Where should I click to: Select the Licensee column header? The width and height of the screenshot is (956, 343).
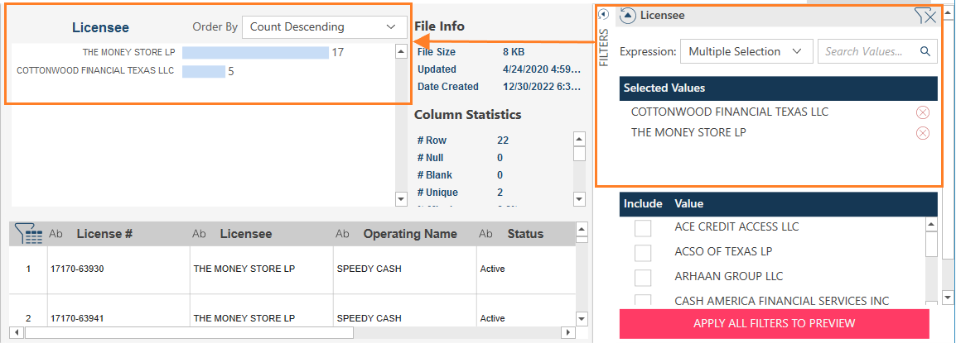(245, 234)
